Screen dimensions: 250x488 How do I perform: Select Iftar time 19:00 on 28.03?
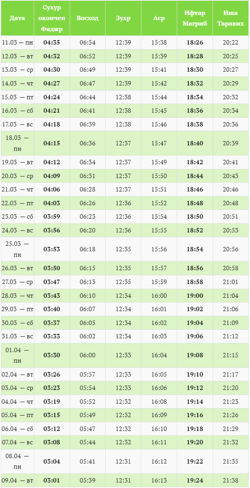point(195,296)
